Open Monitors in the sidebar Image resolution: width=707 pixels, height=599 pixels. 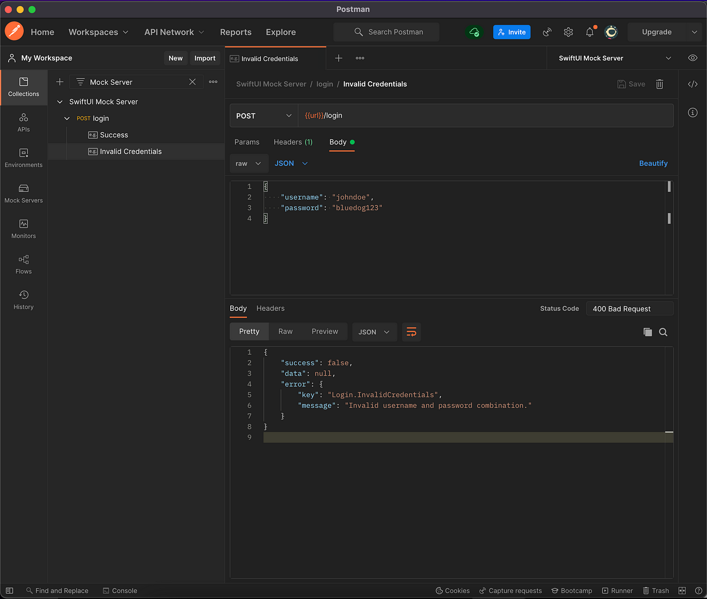pos(24,230)
